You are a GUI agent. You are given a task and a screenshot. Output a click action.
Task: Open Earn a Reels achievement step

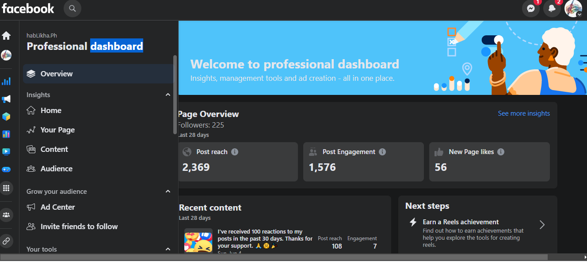click(x=477, y=232)
